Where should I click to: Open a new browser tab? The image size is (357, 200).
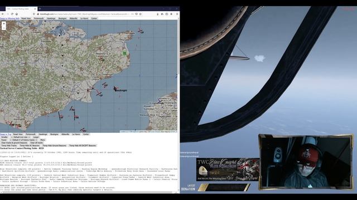pyautogui.click(x=40, y=9)
